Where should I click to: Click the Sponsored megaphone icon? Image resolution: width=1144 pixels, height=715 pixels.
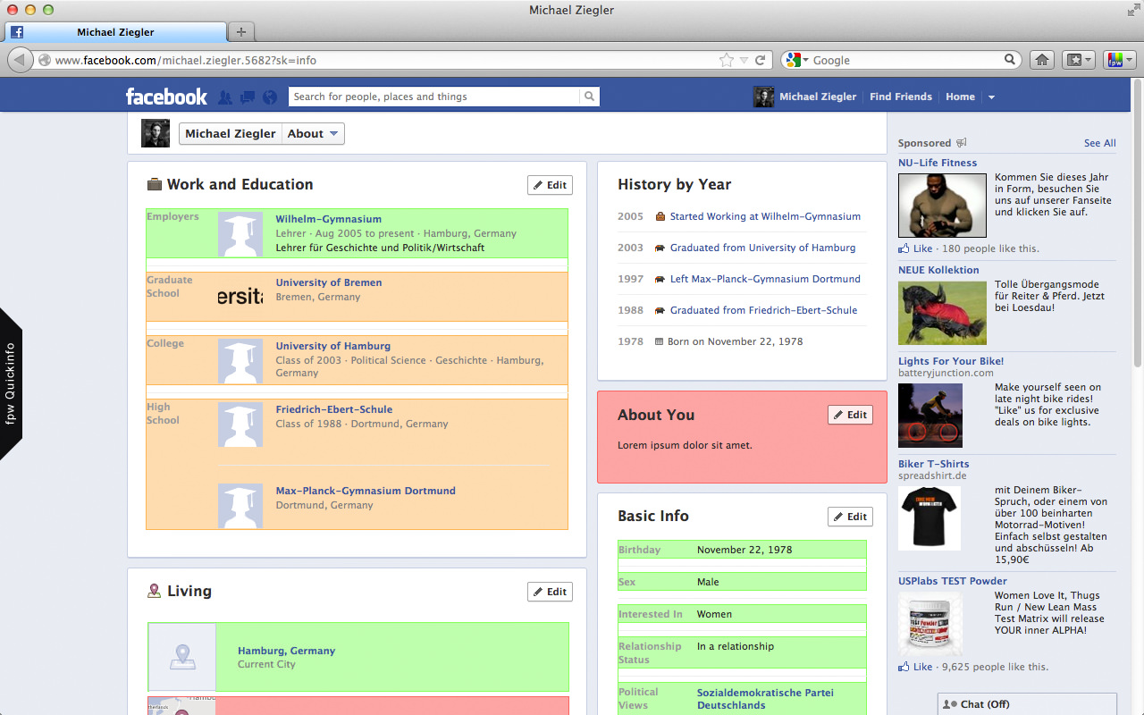[962, 143]
